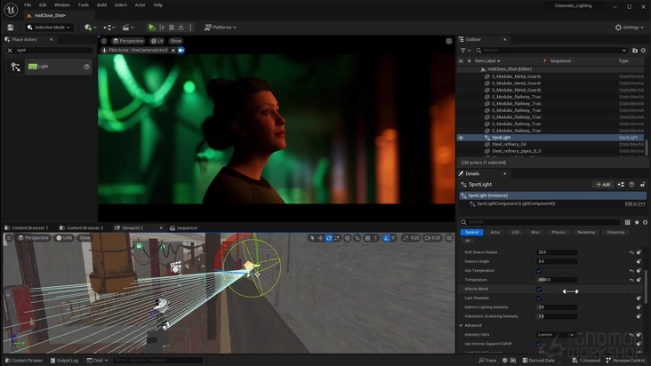Click the reset arrow for Soft Source Radius

(x=632, y=252)
